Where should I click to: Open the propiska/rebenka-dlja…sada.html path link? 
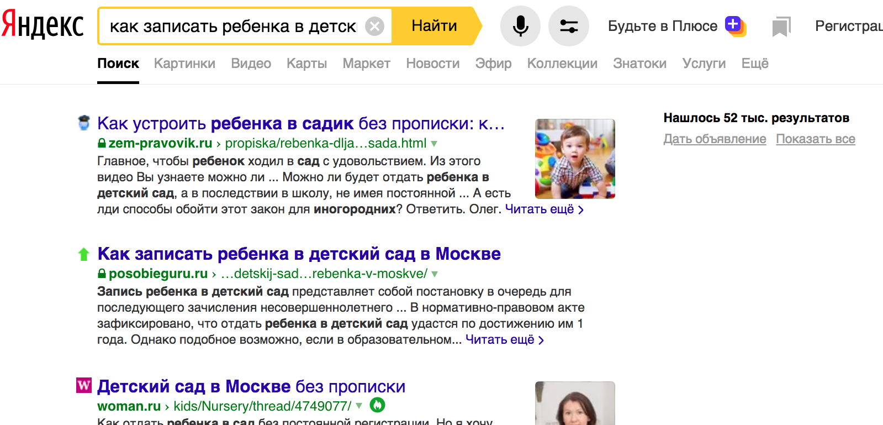pos(326,143)
